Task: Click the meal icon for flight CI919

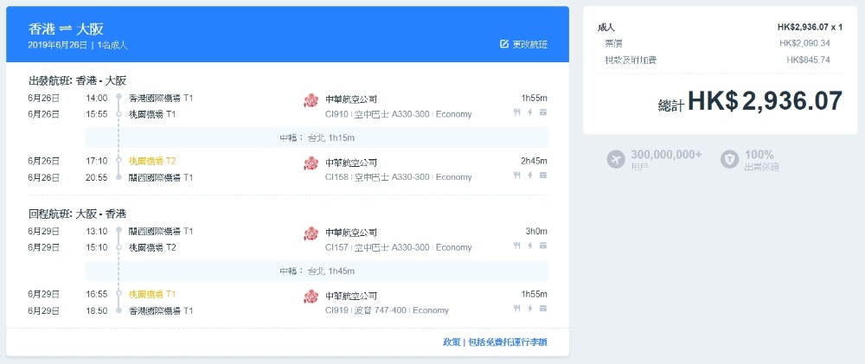Action: coord(516,309)
